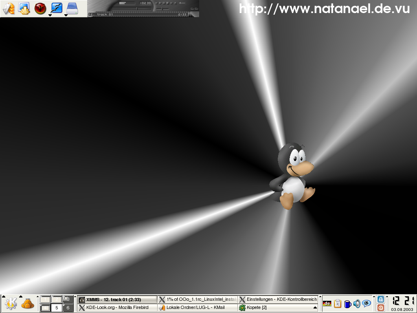
Task: Switch to virtual desktop 2 in pager
Action: pyautogui.click(x=56, y=299)
